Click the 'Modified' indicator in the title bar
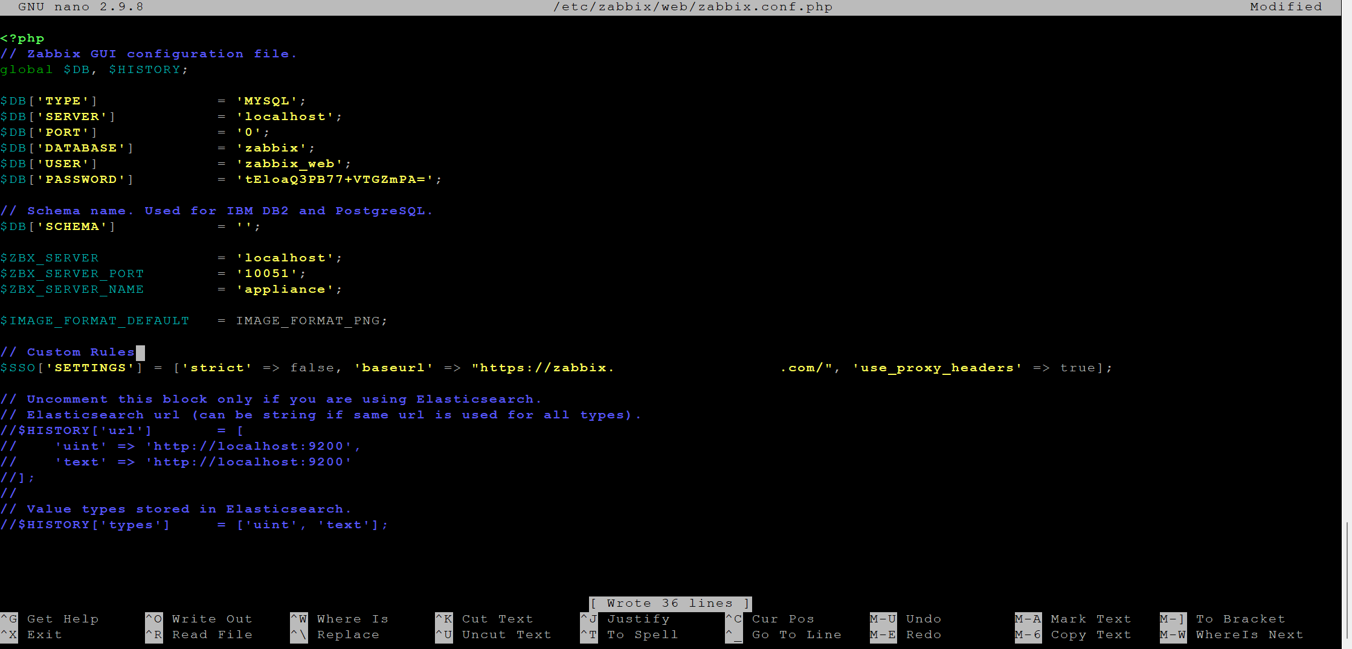This screenshot has width=1352, height=649. pyautogui.click(x=1286, y=7)
